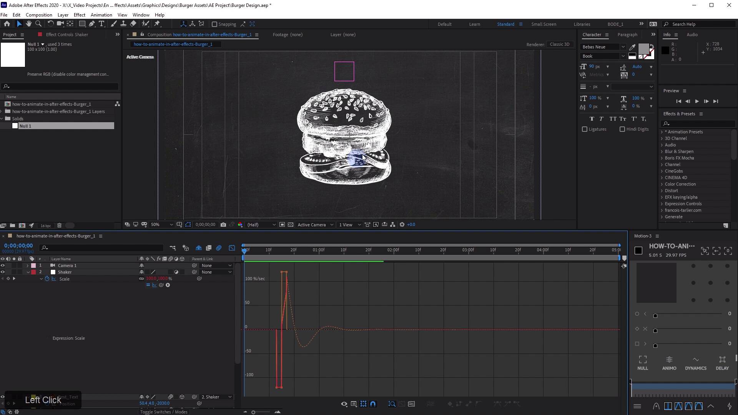The width and height of the screenshot is (738, 415).
Task: Open the (Half) resolution dropdown
Action: 261,225
